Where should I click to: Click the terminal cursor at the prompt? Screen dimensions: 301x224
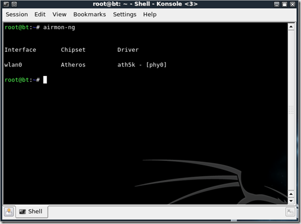click(x=45, y=80)
